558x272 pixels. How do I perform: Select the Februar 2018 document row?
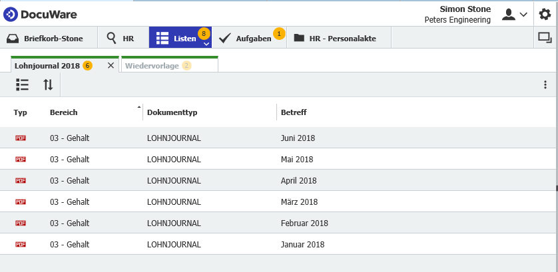click(x=304, y=223)
